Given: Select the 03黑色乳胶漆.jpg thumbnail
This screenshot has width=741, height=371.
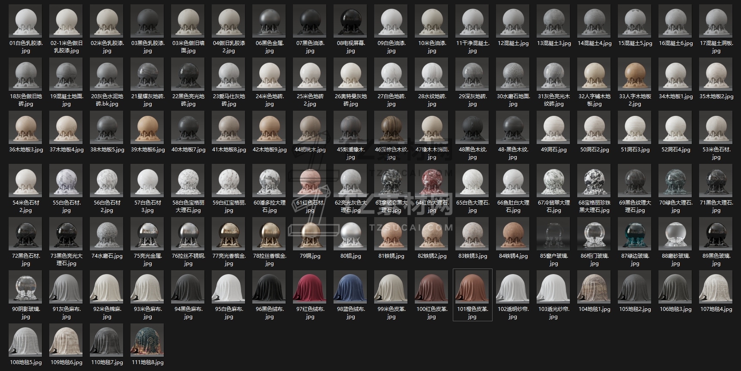Looking at the screenshot, I should tap(147, 21).
